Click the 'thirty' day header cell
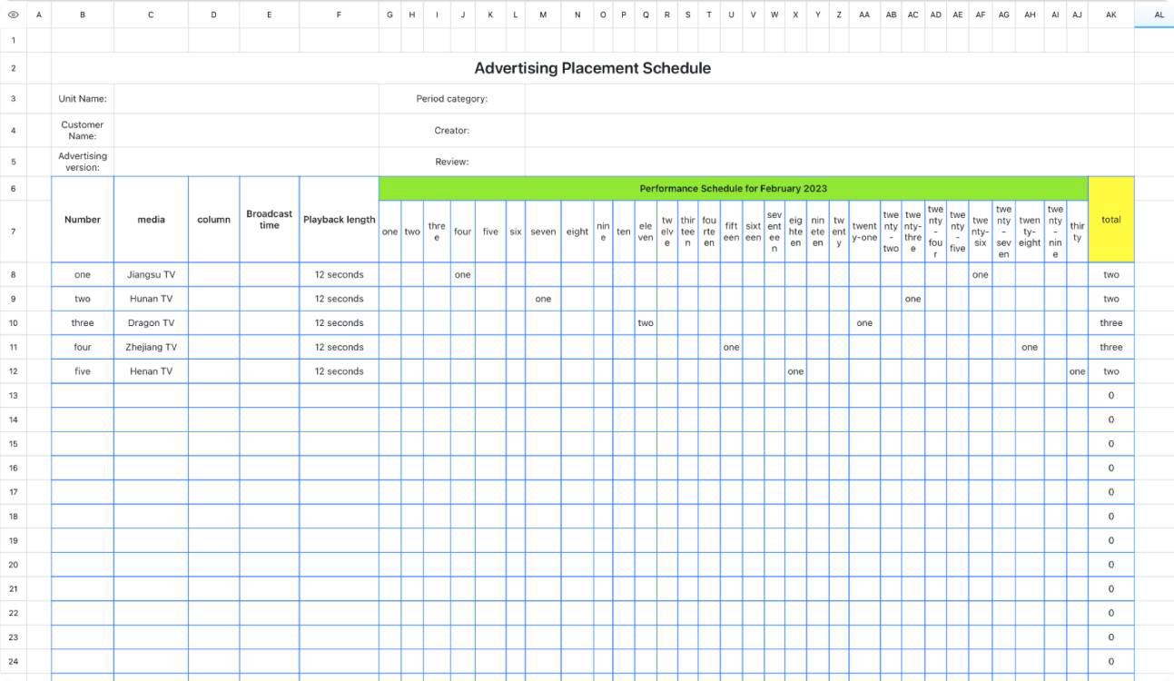Image resolution: width=1174 pixels, height=681 pixels. [1077, 232]
